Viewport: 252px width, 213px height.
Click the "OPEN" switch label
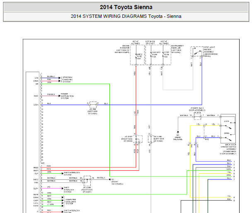[x=227, y=133]
